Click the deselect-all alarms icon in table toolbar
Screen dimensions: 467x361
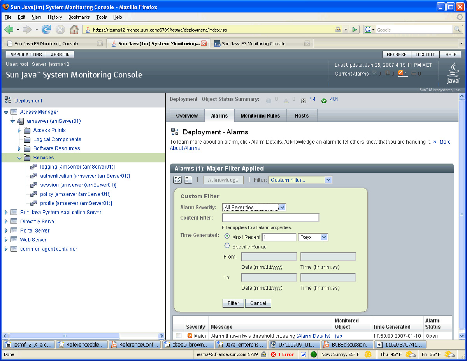tap(188, 180)
